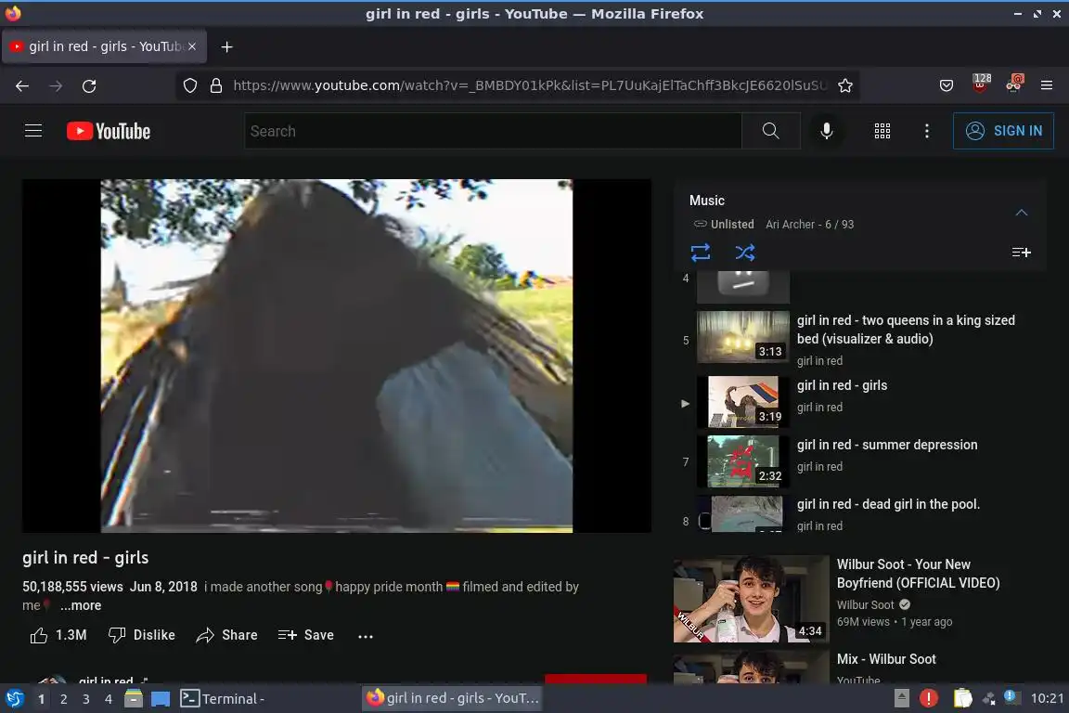Open YouTube settings three-dot menu
This screenshot has height=713, width=1069.
pos(926,131)
